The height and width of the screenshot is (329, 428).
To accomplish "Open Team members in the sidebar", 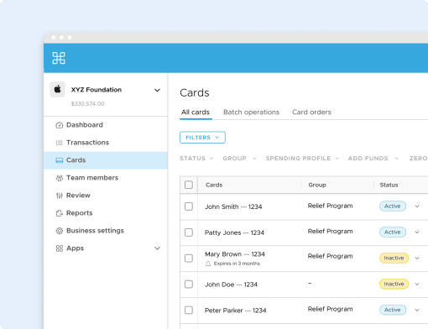I will tap(106, 178).
